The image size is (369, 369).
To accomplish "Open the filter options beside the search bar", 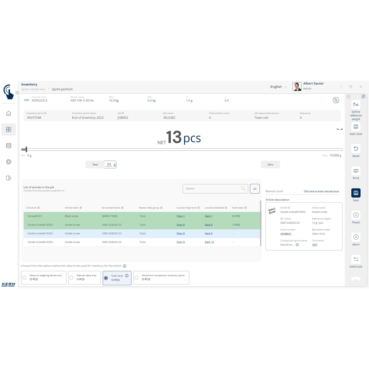I will (255, 189).
